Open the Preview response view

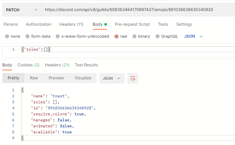click(x=56, y=78)
